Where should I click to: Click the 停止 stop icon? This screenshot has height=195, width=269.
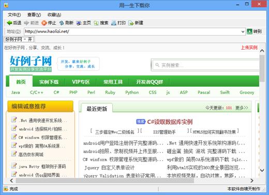pyautogui.click(x=44, y=23)
